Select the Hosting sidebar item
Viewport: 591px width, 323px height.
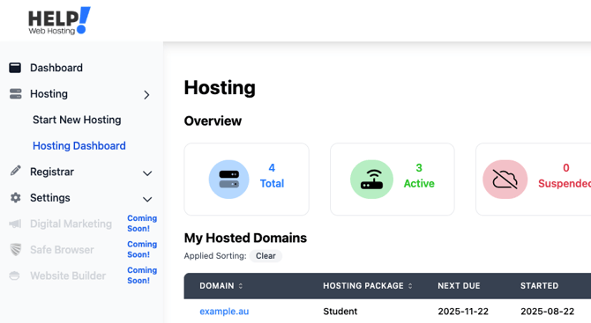pos(49,93)
